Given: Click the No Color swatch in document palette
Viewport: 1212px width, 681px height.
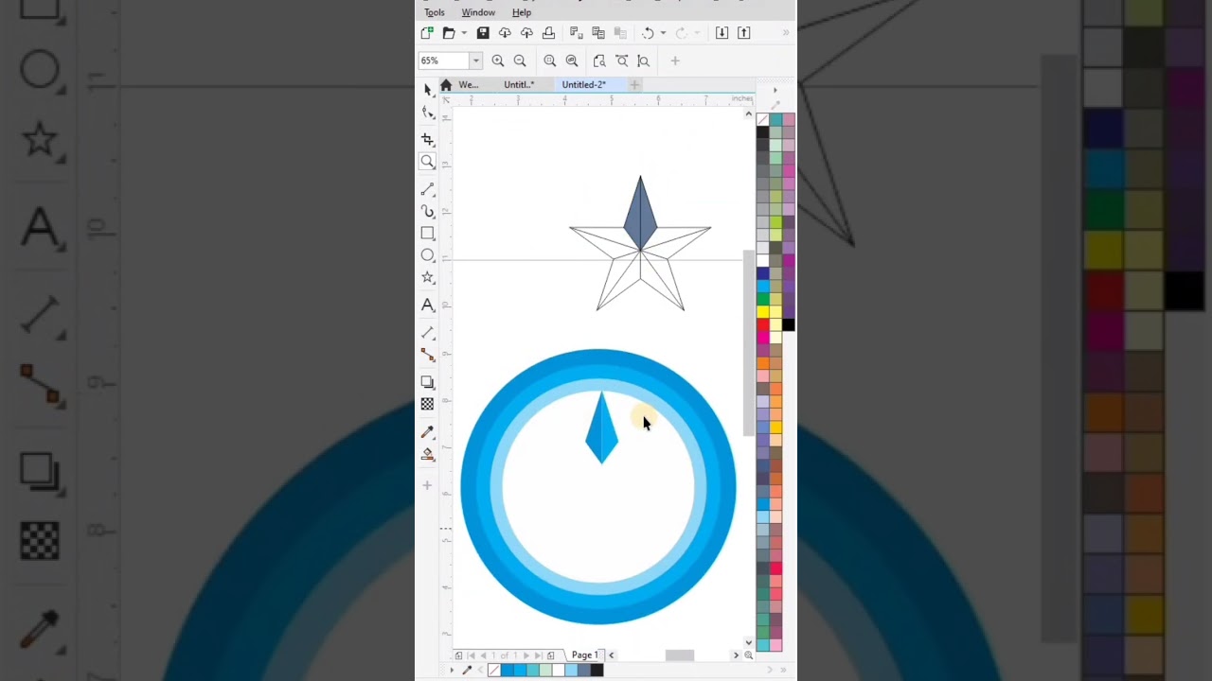Looking at the screenshot, I should [493, 670].
